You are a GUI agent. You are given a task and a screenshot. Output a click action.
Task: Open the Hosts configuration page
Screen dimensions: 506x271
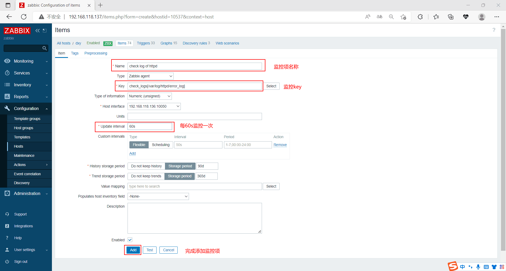pos(18,146)
